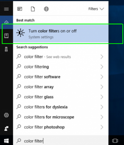Viewport: 124px width, 145px height.
Task: Click the Feedback person icon in the sidebar
Action: point(6,128)
